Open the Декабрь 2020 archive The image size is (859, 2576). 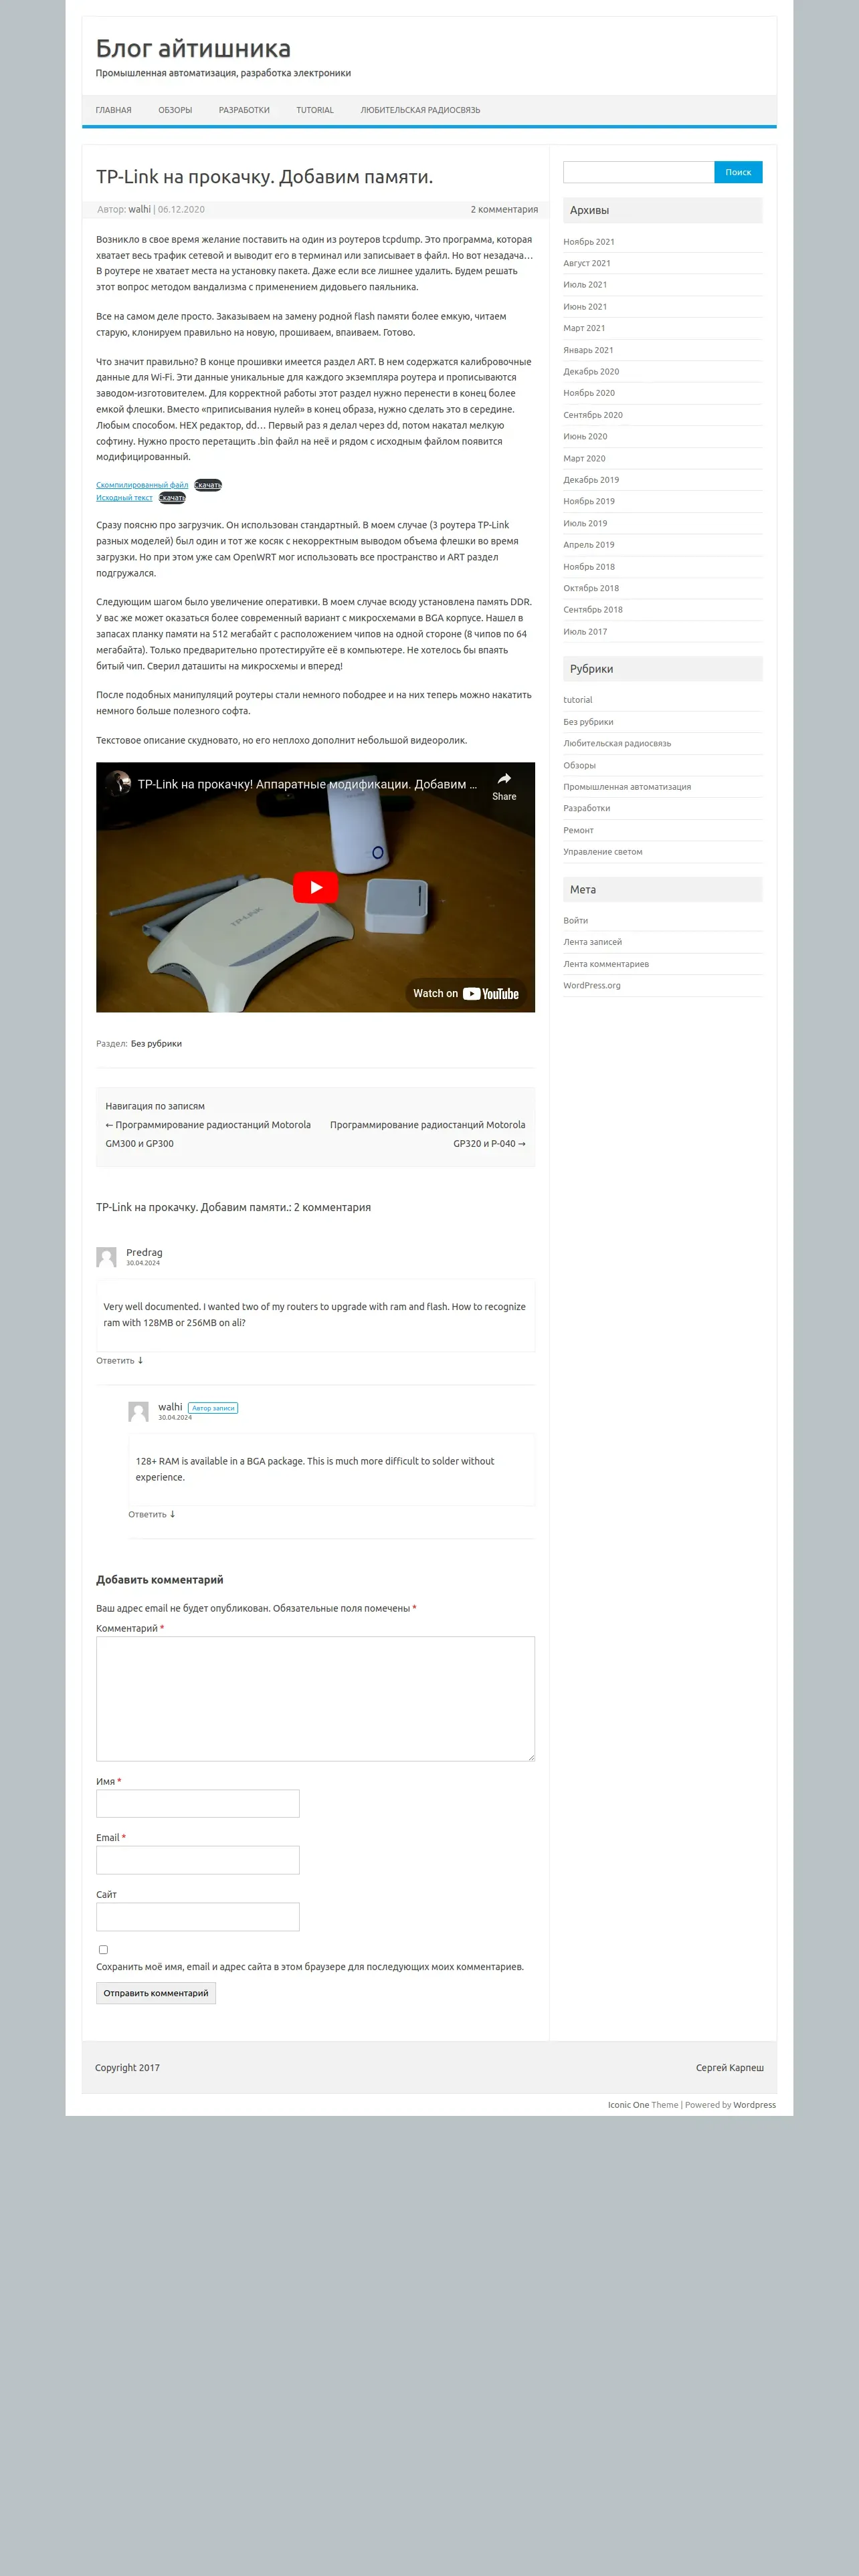pos(591,372)
